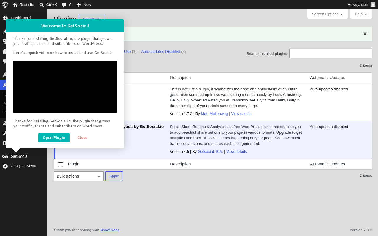Open the Ctrl+K search magnifier icon

click(42, 5)
